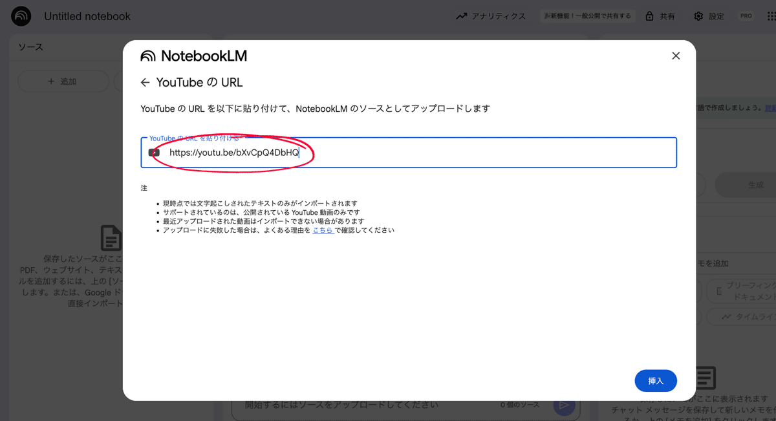Screen dimensions: 776x421
Task: Click the NotebookLM home logo at top left
Action: click(21, 16)
